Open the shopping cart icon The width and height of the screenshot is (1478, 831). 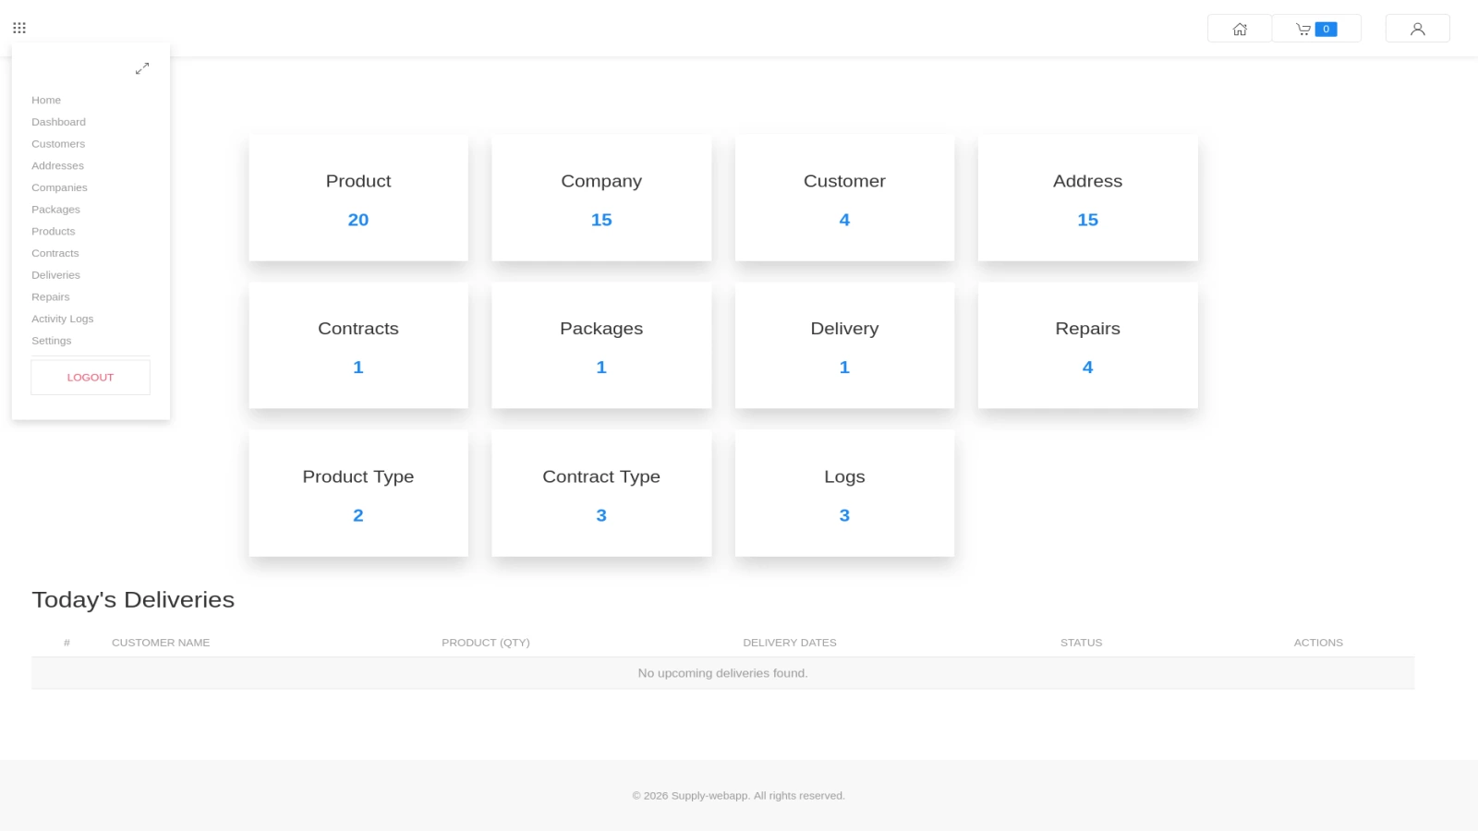click(1303, 30)
